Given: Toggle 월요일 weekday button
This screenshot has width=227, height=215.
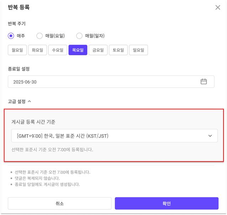Looking at the screenshot, I should [x=17, y=50].
